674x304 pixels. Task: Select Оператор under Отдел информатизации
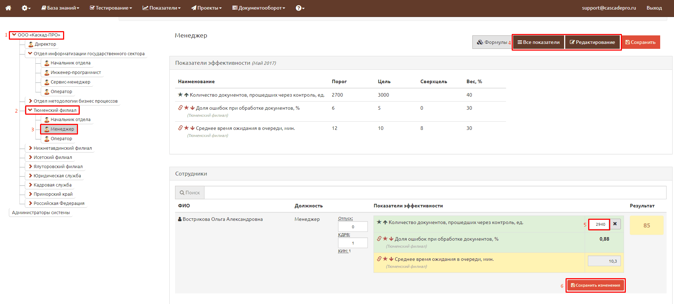[58, 92]
